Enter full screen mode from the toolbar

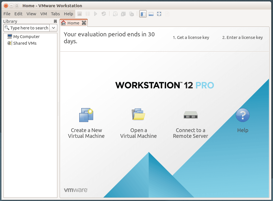(x=159, y=14)
